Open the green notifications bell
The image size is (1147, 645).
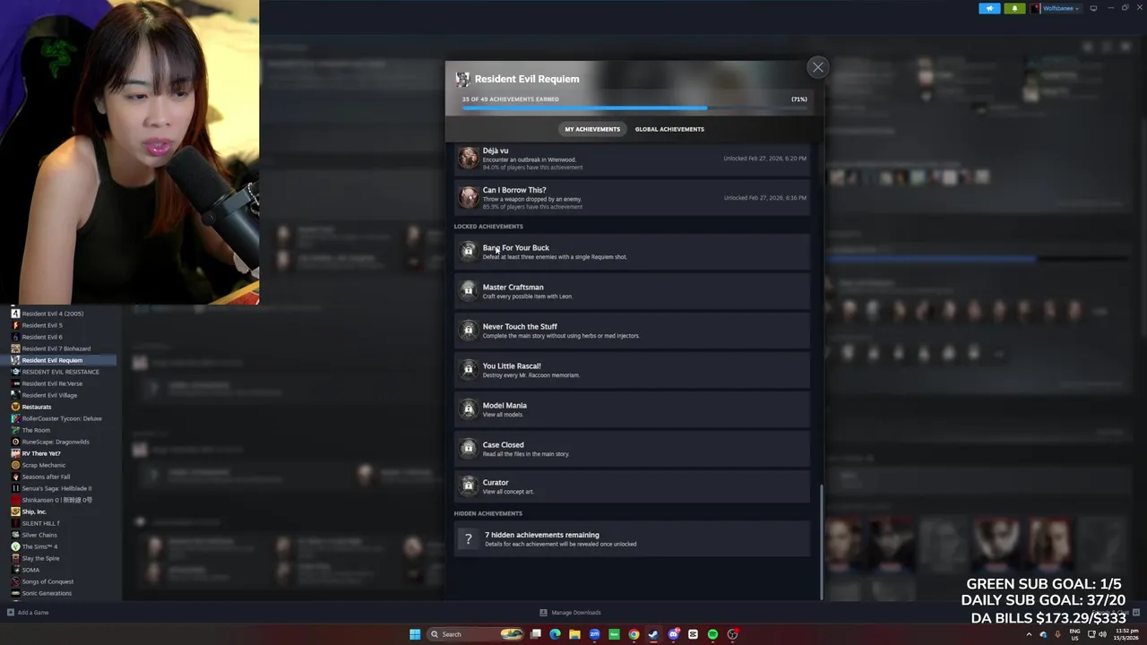click(1014, 8)
